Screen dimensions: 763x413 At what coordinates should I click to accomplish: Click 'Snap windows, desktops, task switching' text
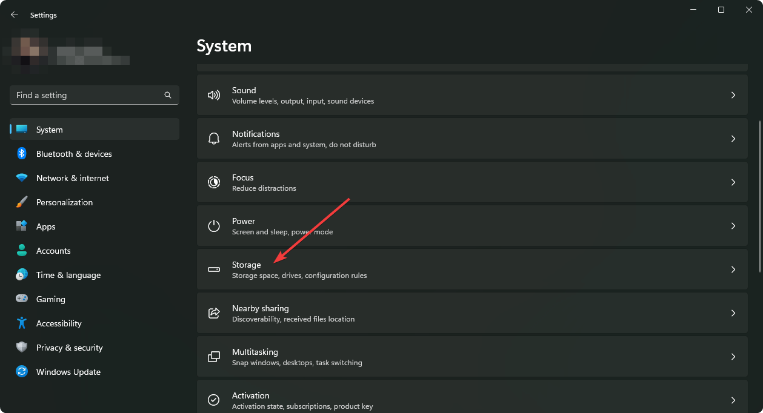point(297,363)
